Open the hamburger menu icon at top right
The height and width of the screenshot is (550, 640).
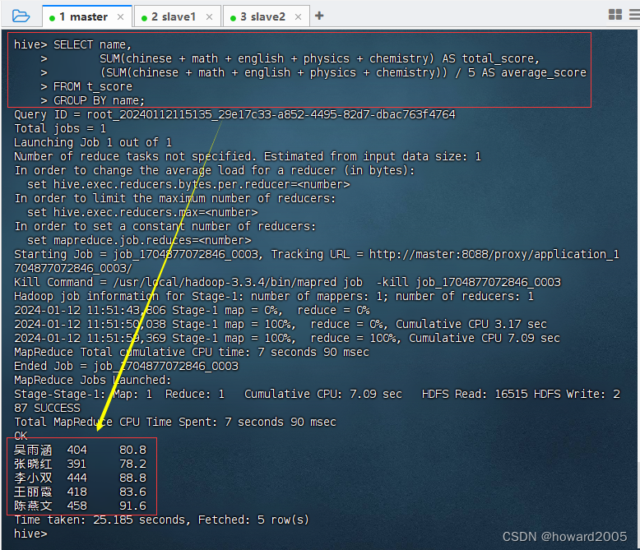click(x=635, y=15)
